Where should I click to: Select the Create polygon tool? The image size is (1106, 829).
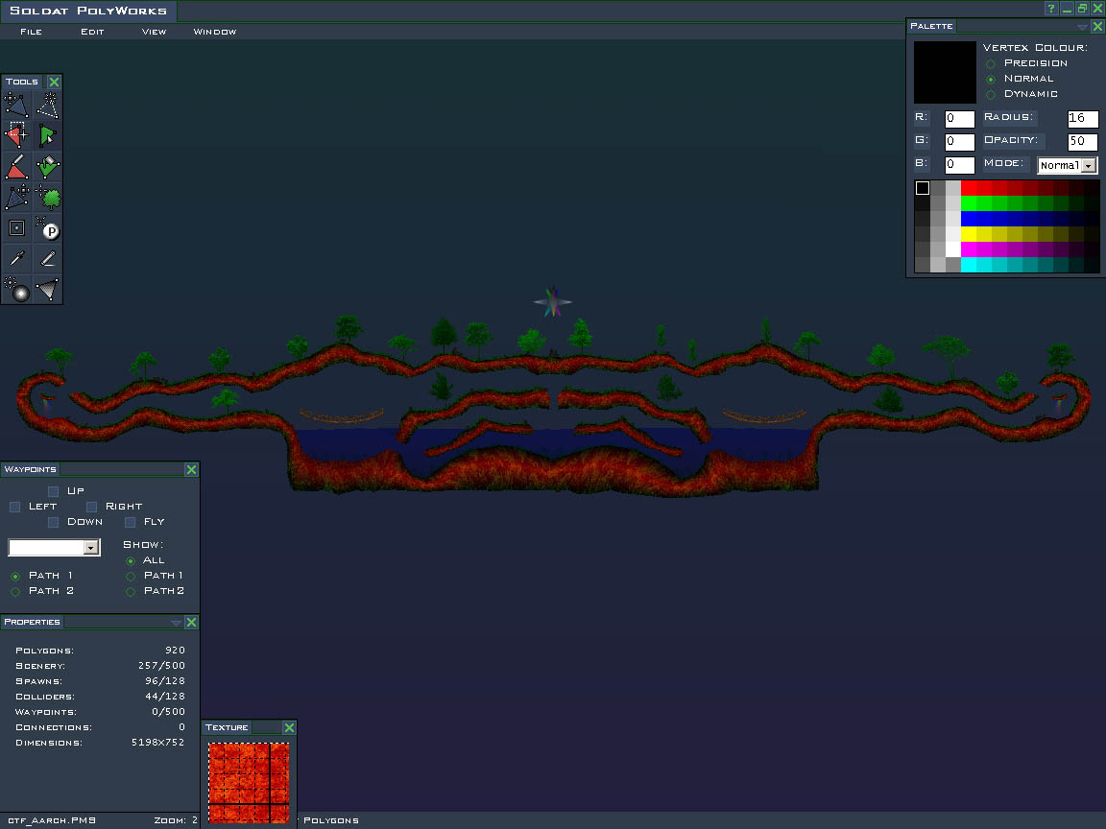pyautogui.click(x=16, y=166)
